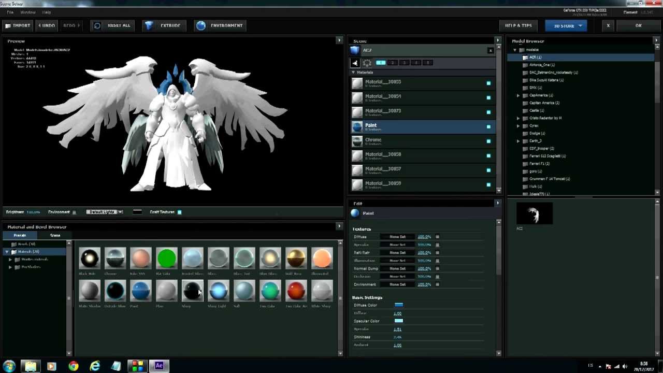Switch to the Presets tab
The width and height of the screenshot is (663, 373).
[20, 235]
